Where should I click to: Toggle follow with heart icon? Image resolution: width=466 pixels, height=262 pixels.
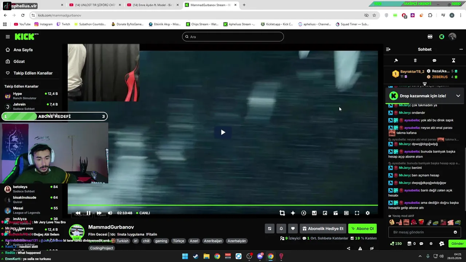click(293, 229)
